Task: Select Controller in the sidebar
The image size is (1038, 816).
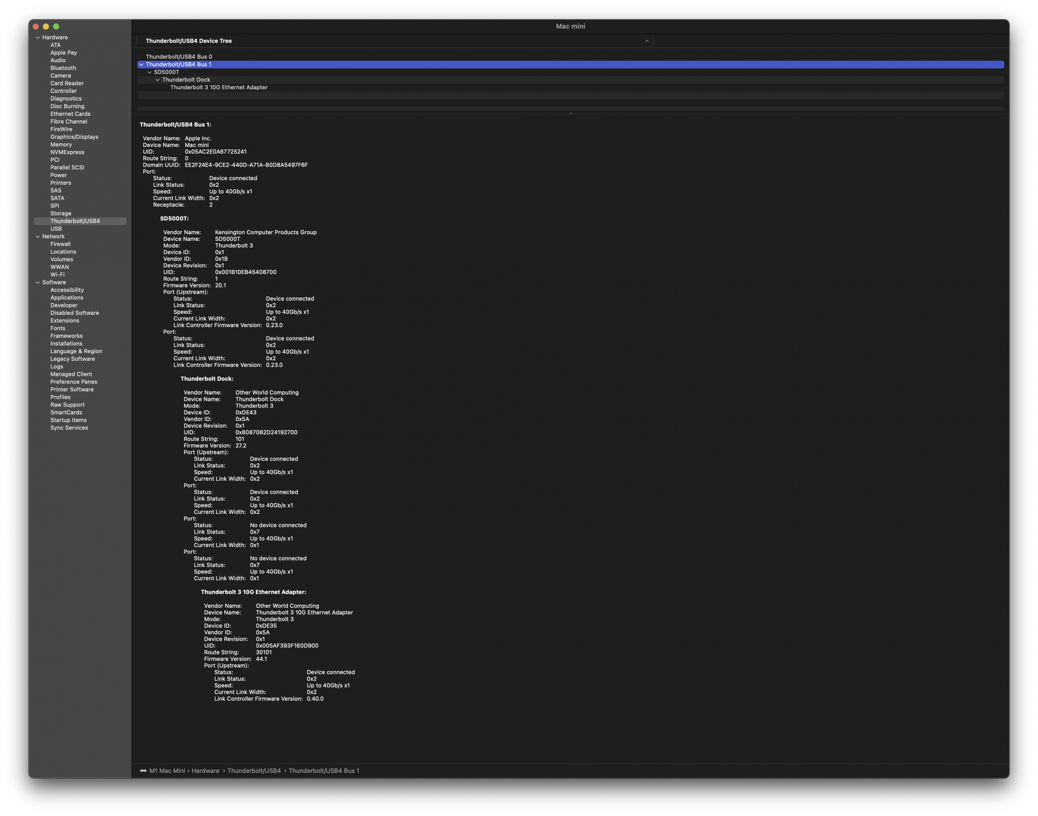Action: tap(63, 91)
